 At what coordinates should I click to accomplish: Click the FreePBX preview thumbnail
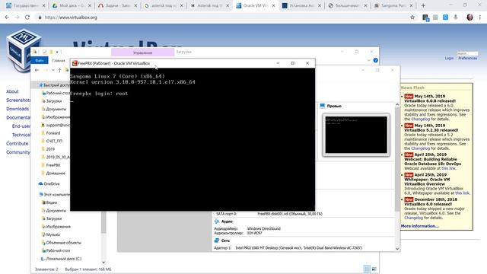[356, 135]
